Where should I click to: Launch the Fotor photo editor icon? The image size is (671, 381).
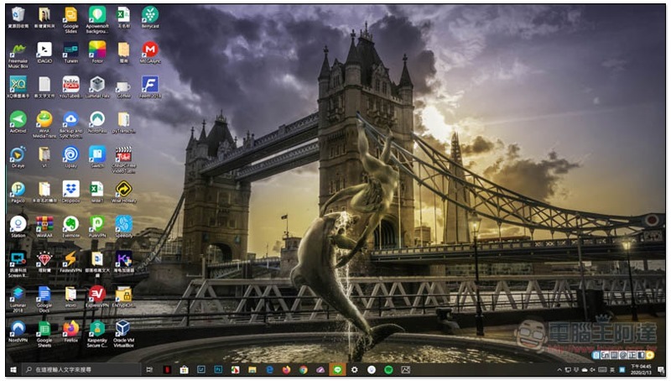tap(97, 52)
